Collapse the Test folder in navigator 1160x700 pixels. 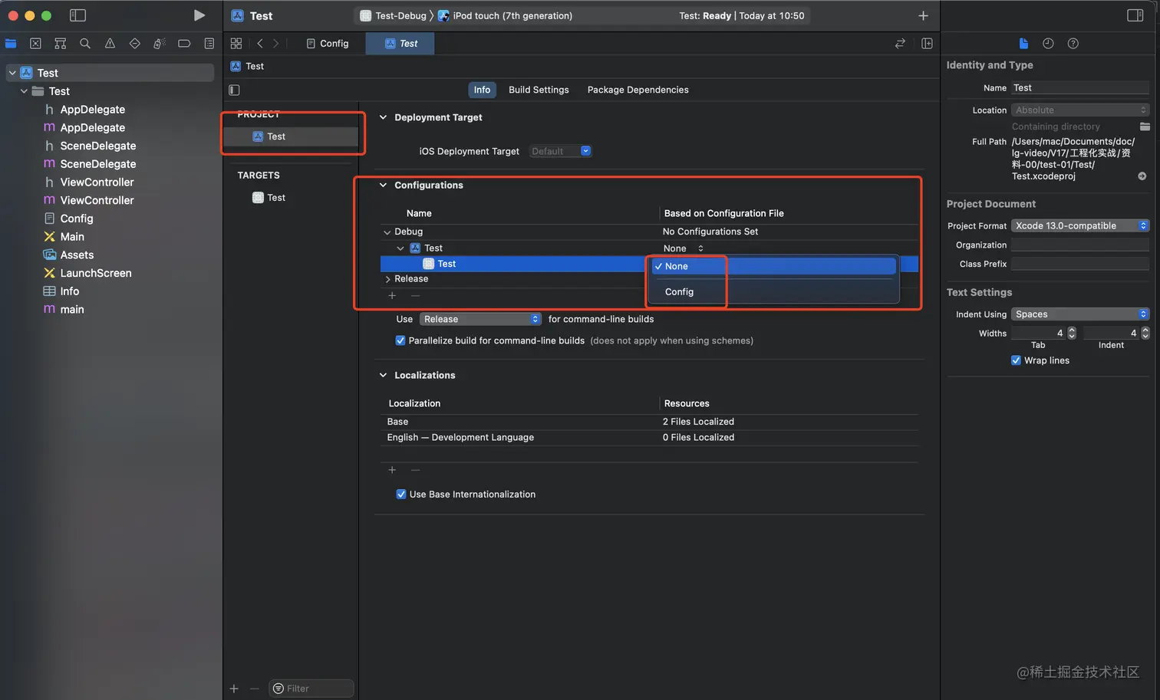point(24,91)
